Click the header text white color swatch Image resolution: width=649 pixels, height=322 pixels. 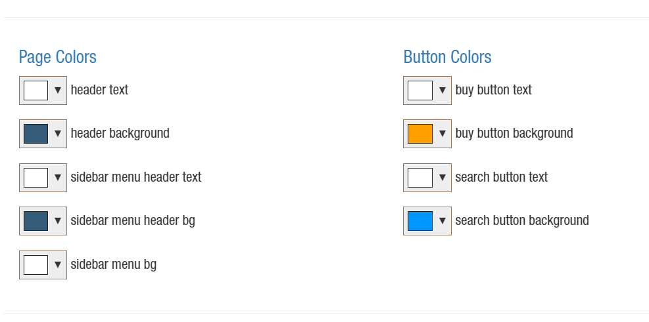point(36,90)
